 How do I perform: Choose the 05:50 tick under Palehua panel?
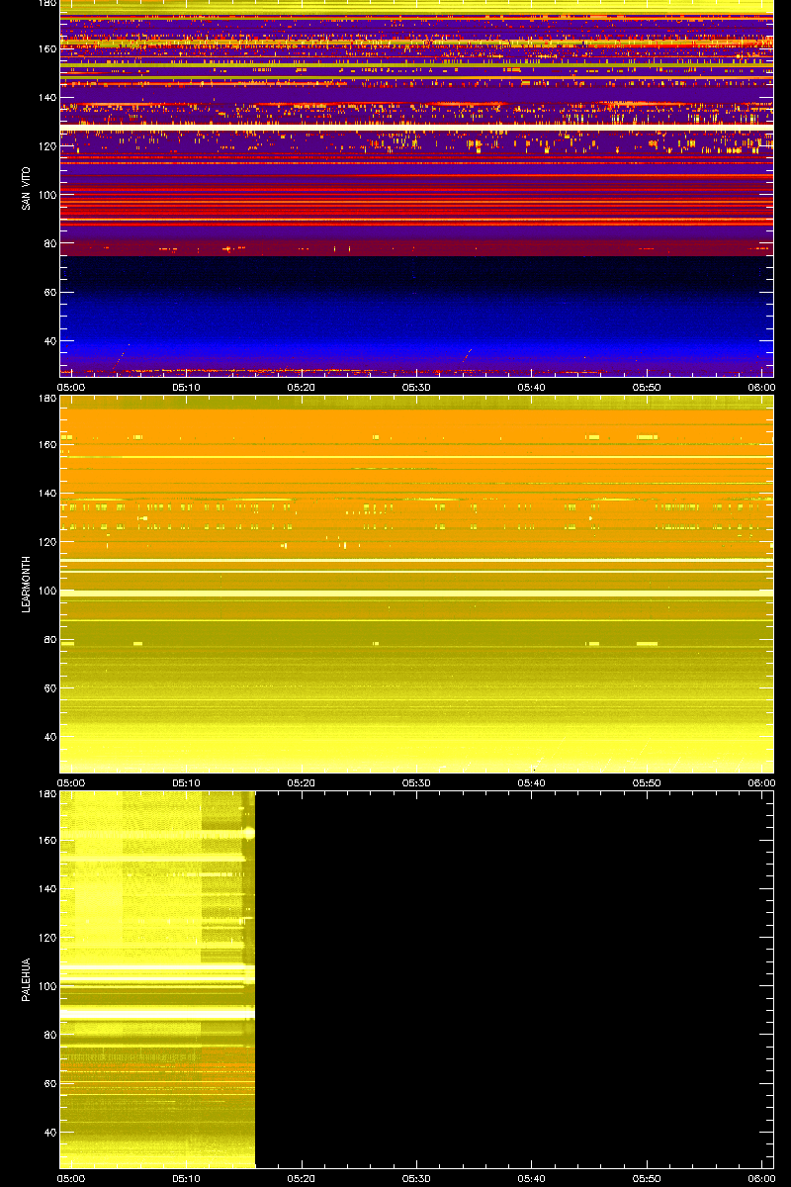(x=647, y=1178)
